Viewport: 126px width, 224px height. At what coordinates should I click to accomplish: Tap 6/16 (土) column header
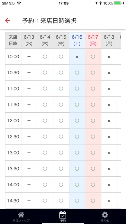77,40
